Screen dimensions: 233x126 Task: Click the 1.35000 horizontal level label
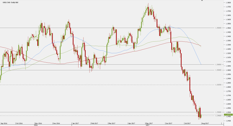tap(218, 28)
